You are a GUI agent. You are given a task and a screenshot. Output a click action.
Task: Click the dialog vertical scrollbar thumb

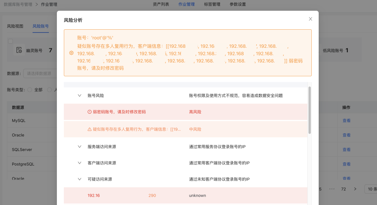coord(310,110)
